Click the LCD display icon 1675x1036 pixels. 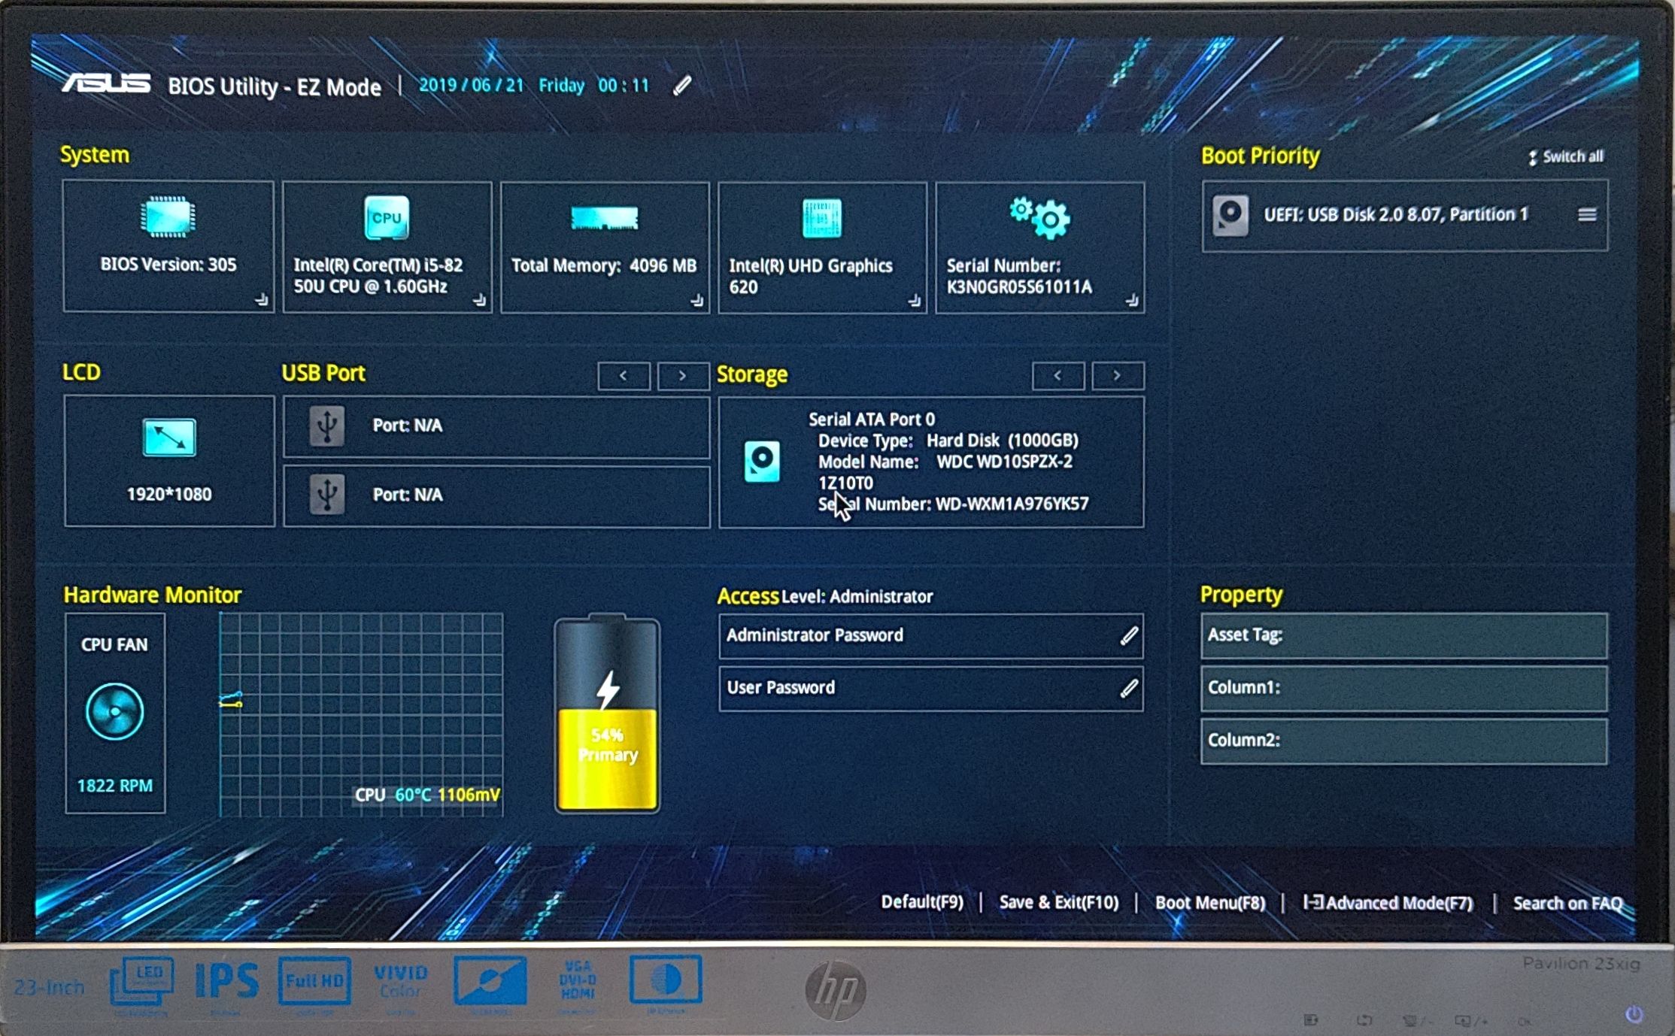point(169,438)
